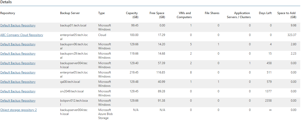Click the Backup Server column header
This screenshot has height=120, width=301.
click(70, 13)
